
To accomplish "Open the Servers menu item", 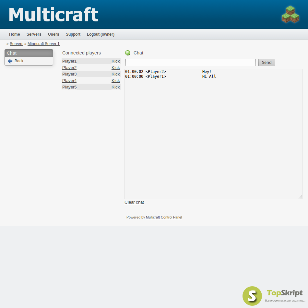I will [x=34, y=34].
